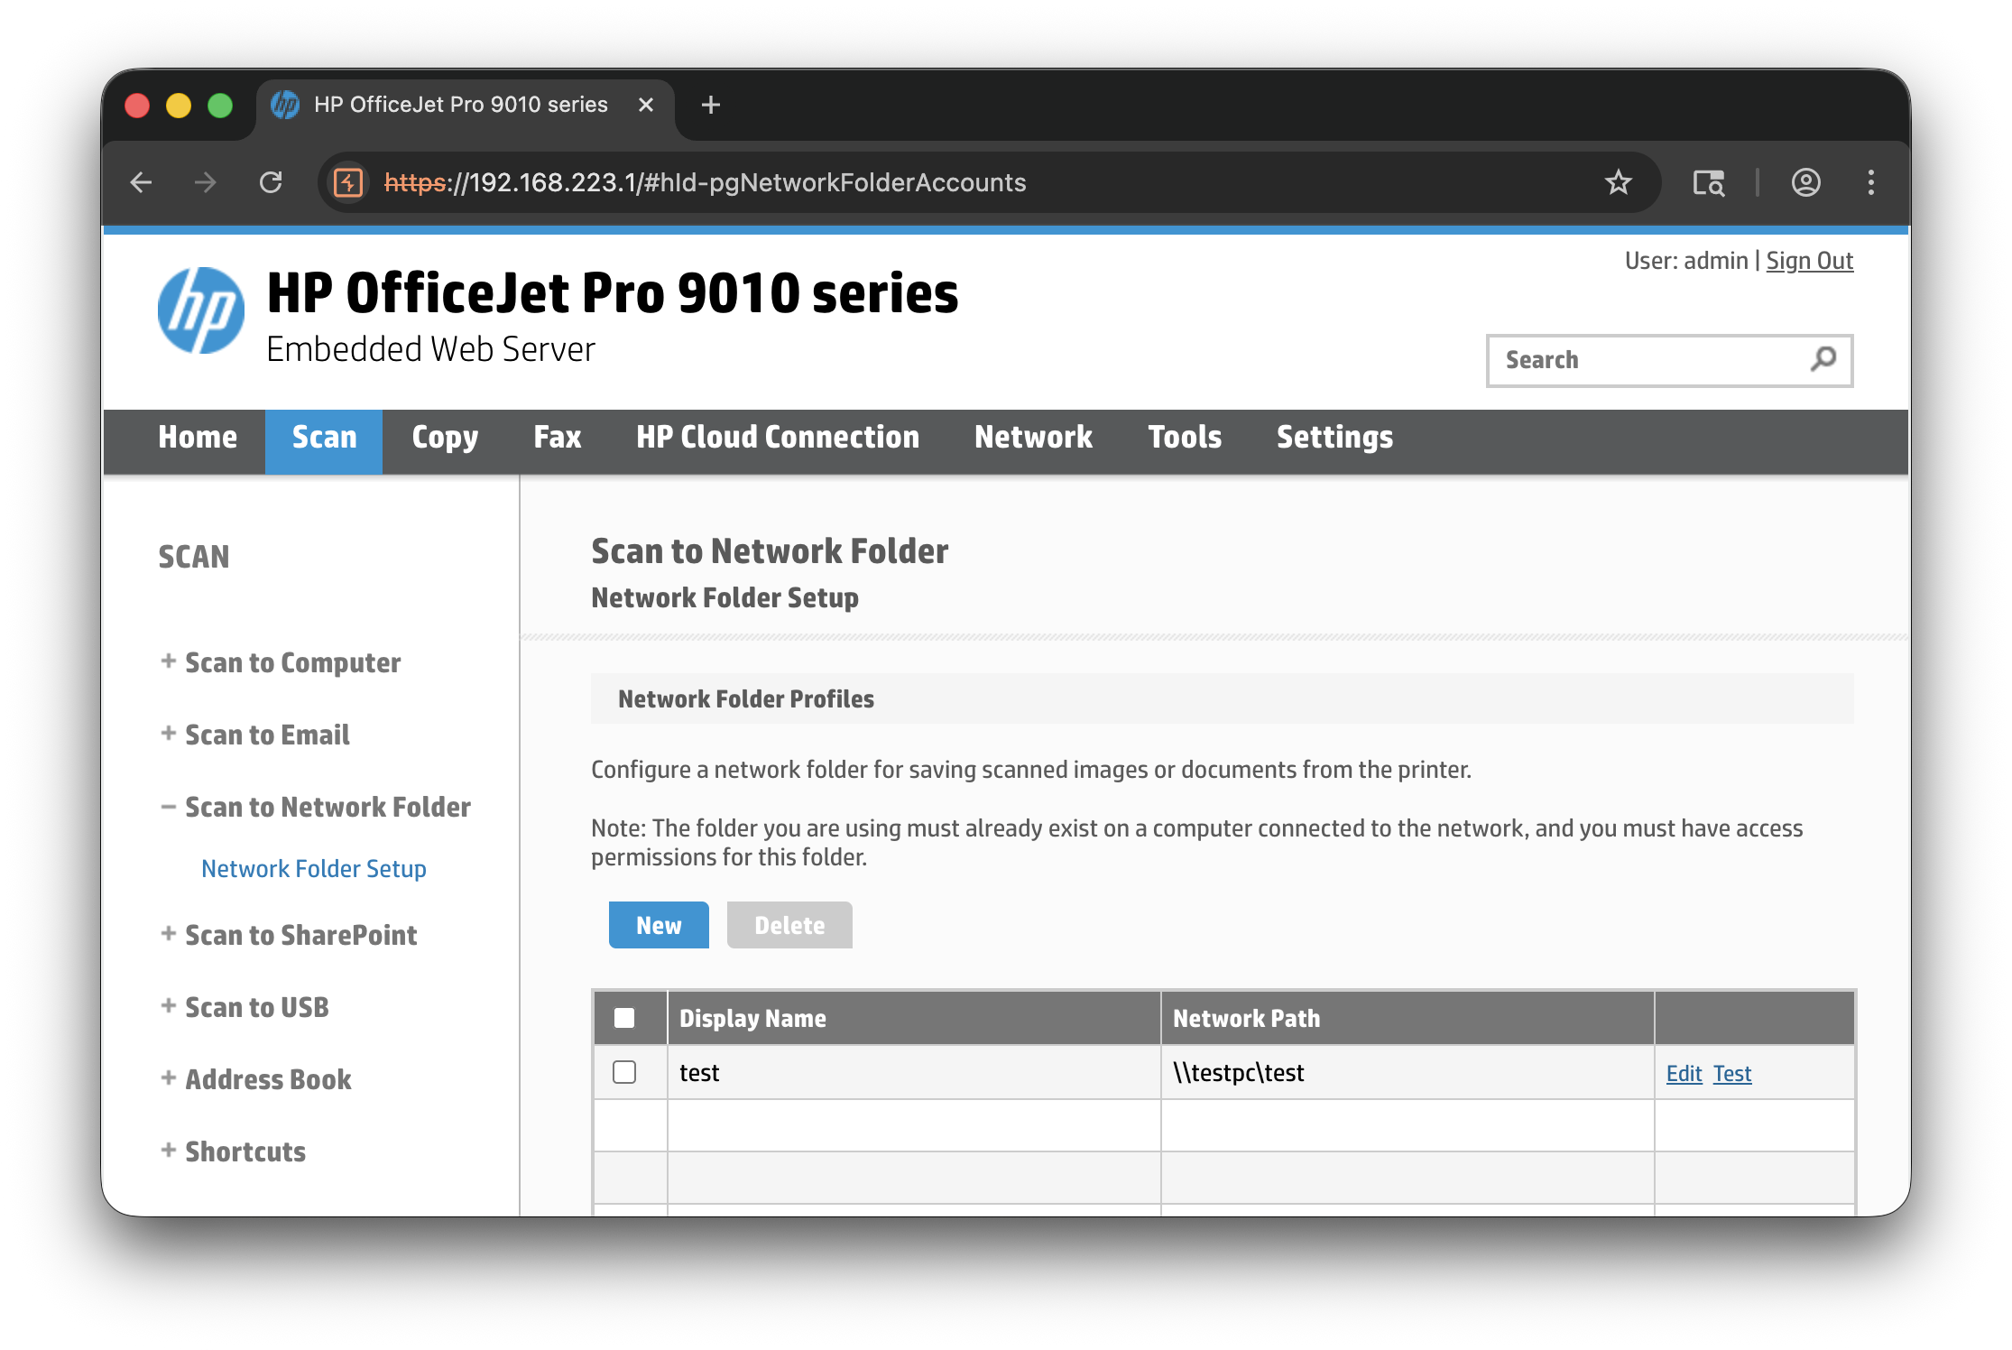Open the Network tab
Image resolution: width=2012 pixels, height=1350 pixels.
[1034, 438]
